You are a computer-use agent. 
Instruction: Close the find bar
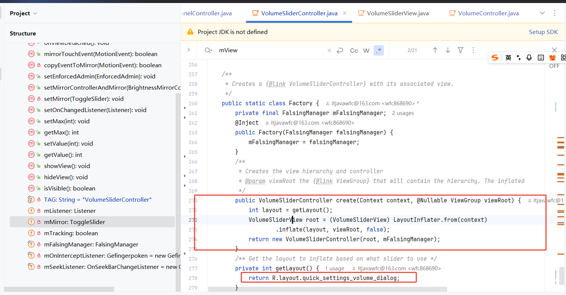point(554,50)
